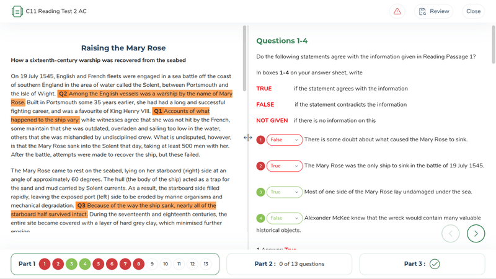This screenshot has width=496, height=279.
Task: Click the green document icon beside test title
Action: [17, 11]
